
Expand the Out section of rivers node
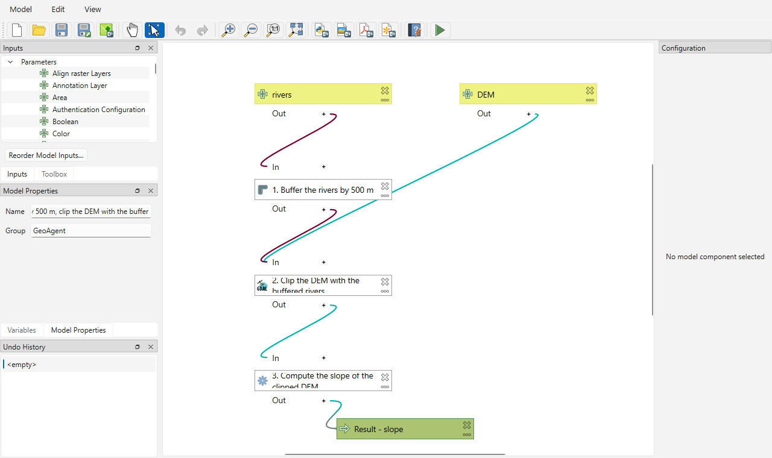323,113
